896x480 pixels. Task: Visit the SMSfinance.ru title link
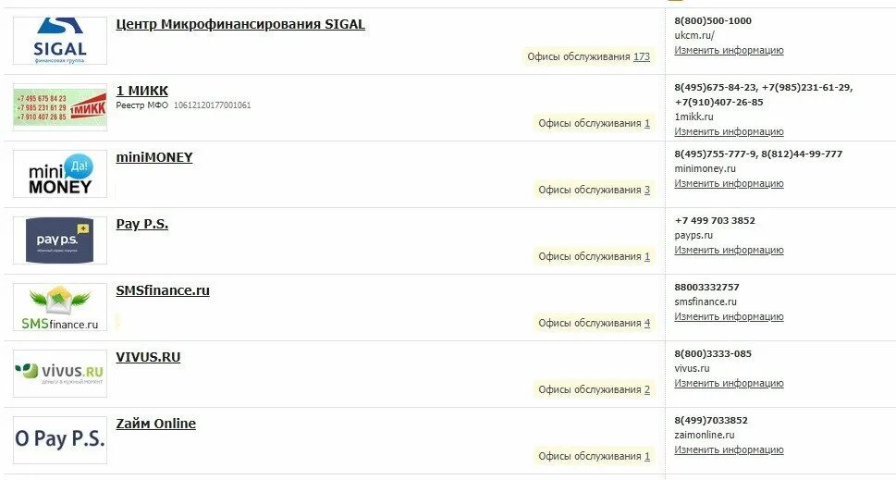tap(163, 290)
